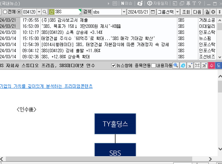
Task: Decrease font size with small 가 icon
Action: pyautogui.click(x=190, y=65)
